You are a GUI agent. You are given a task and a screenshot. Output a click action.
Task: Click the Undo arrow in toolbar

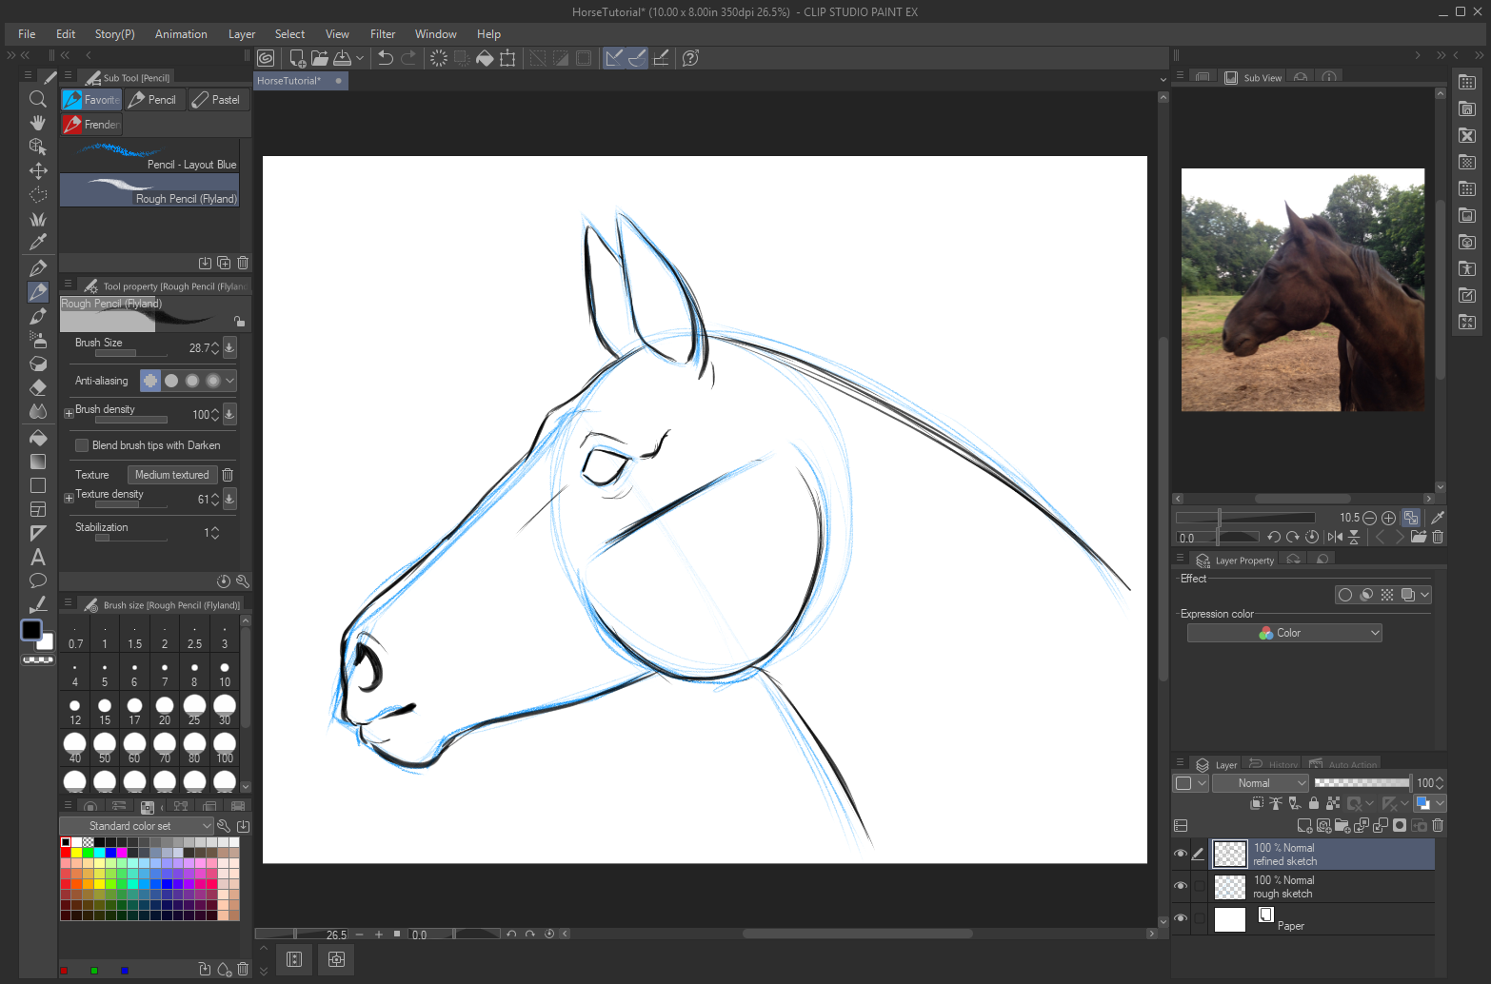pyautogui.click(x=386, y=58)
